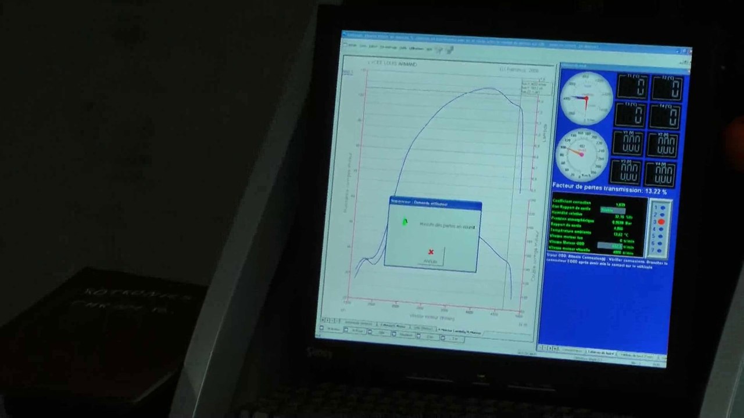Select gear indicator 2
Image resolution: width=744 pixels, height=418 pixels.
pos(661,215)
